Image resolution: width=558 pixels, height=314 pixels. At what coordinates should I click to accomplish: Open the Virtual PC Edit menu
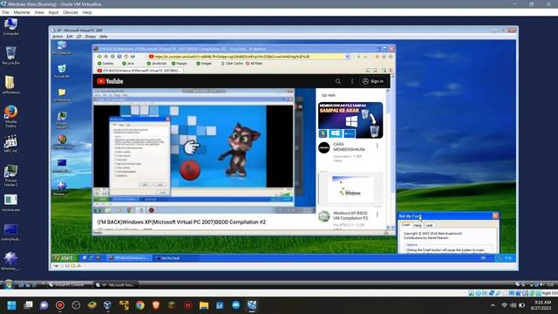pyautogui.click(x=70, y=37)
